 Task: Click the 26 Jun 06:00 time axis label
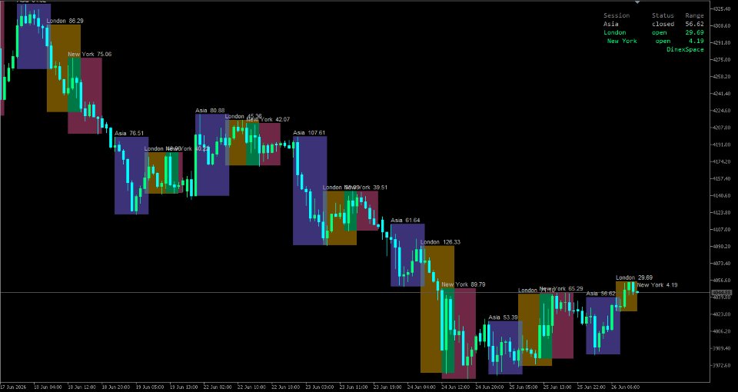tap(626, 387)
